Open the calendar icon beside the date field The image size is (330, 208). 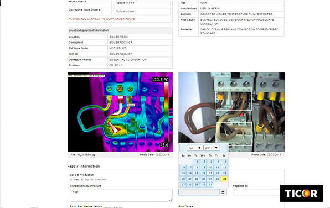click(223, 192)
